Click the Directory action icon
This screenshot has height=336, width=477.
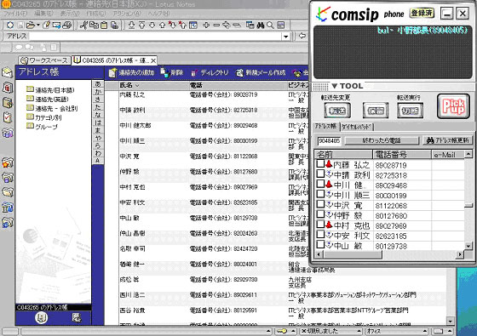tap(194, 73)
